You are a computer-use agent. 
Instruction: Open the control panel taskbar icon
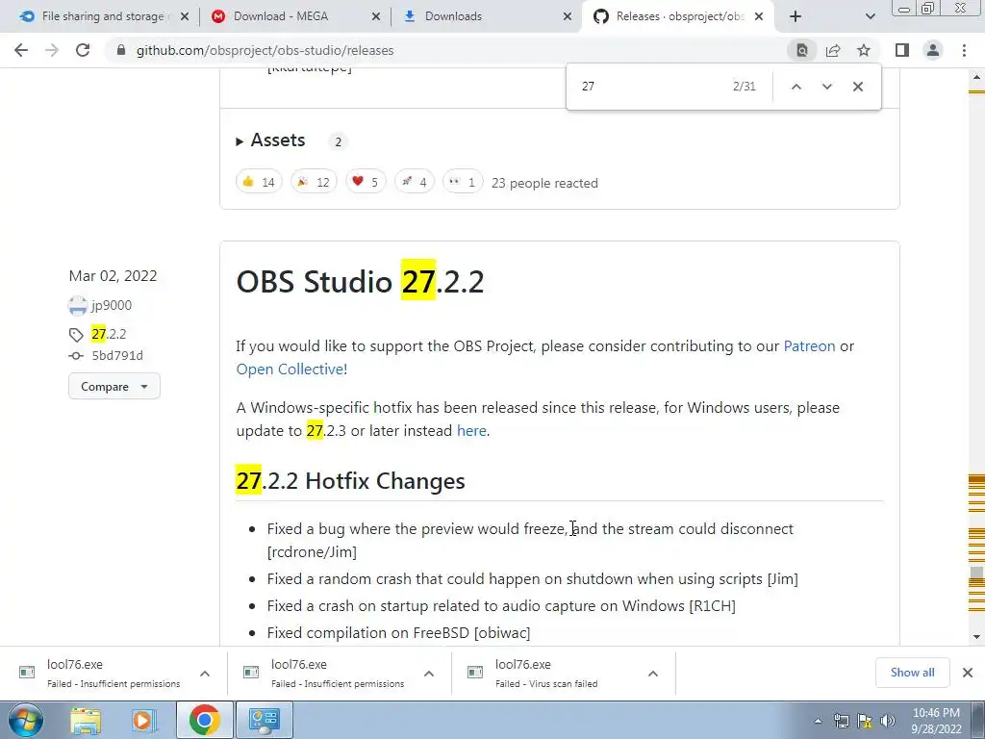(x=265, y=721)
